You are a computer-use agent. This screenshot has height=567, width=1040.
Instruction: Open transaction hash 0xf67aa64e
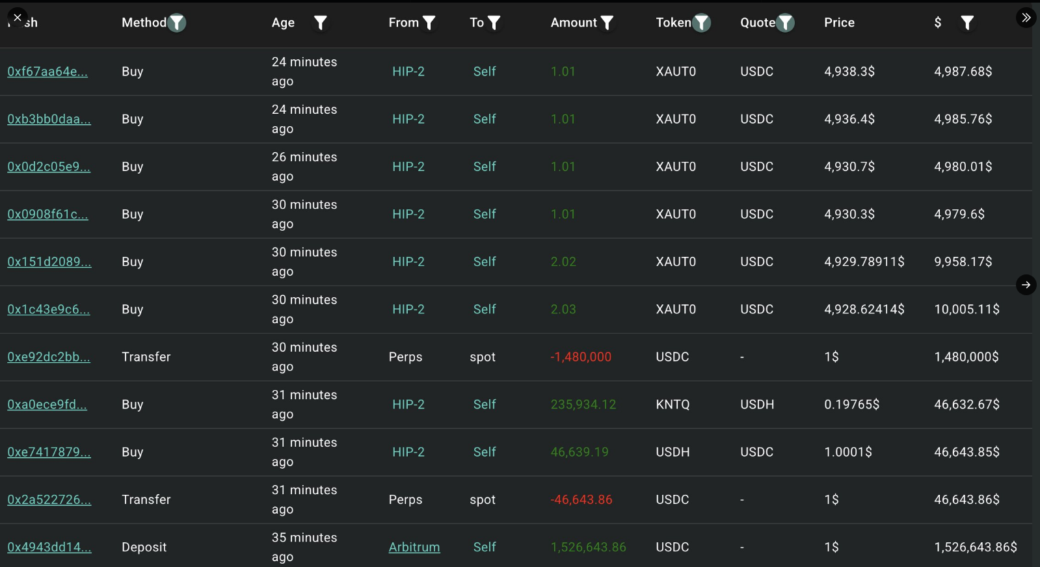[x=47, y=72]
